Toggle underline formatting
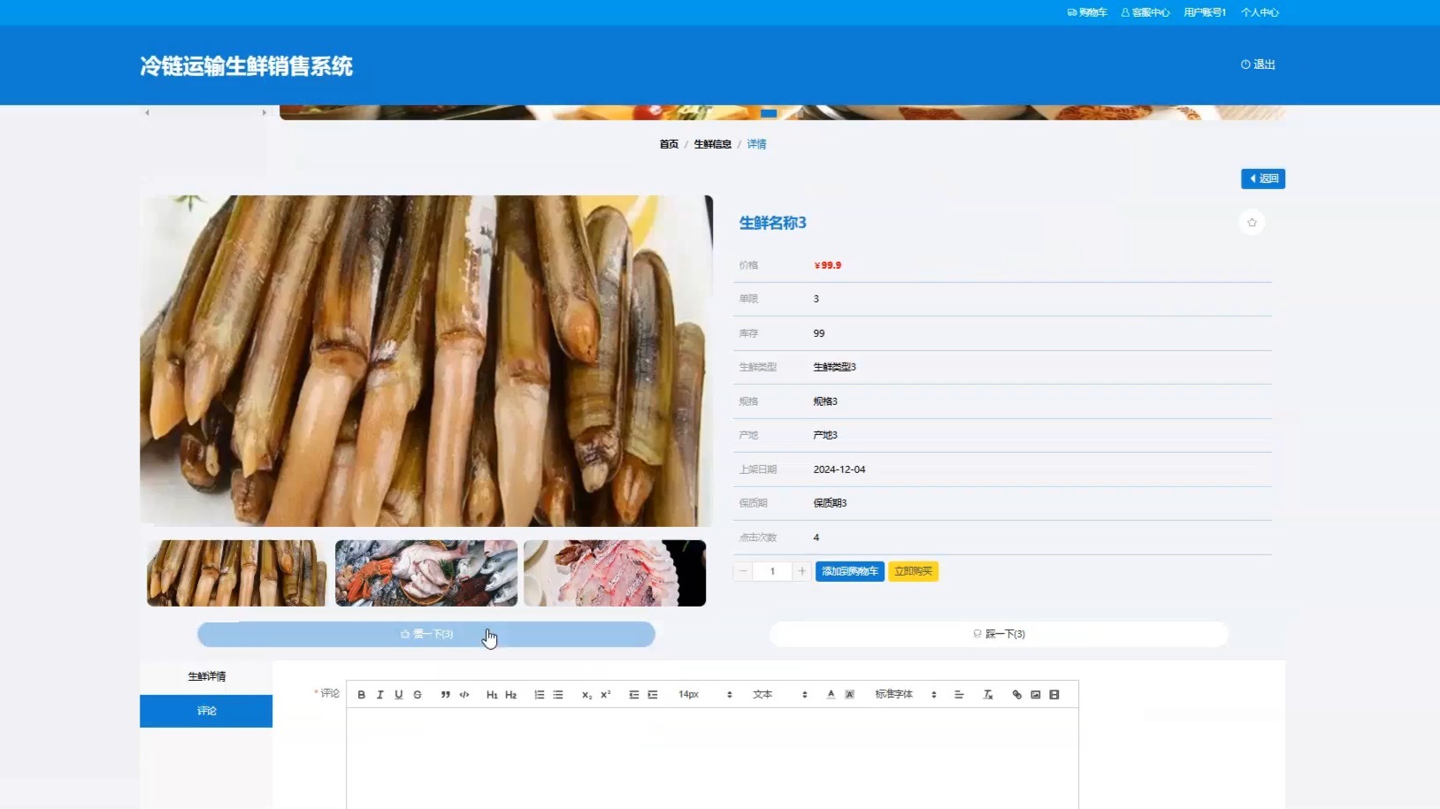Viewport: 1440px width, 809px height. click(398, 694)
